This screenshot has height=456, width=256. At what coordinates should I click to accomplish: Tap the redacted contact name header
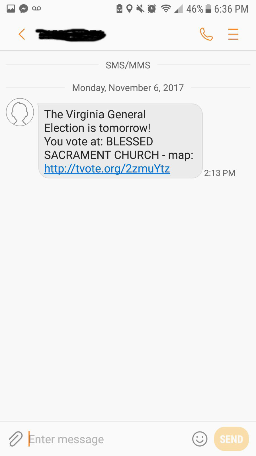[71, 35]
